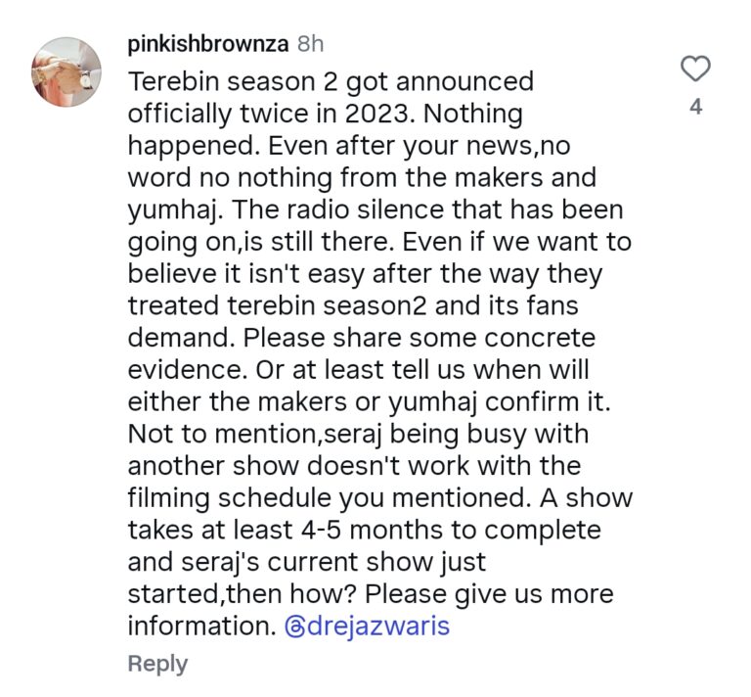
Task: View the like count of 4
Action: [695, 108]
